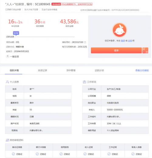Click the verified check icon under 信用报告
Viewport: 152px width, 158px height.
61,154
